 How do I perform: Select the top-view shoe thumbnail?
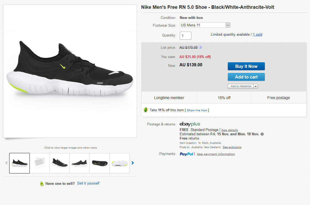coord(100,163)
